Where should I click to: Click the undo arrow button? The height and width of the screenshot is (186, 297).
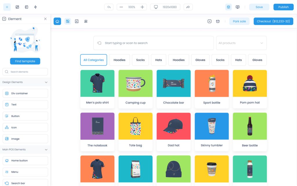coord(109,7)
